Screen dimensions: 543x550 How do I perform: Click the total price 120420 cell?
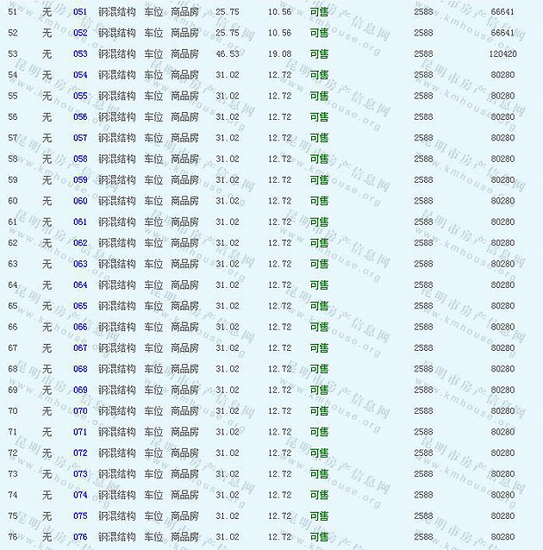click(502, 53)
